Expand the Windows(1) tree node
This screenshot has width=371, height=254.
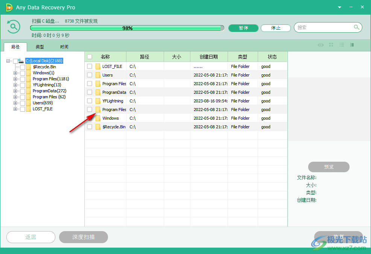15,73
